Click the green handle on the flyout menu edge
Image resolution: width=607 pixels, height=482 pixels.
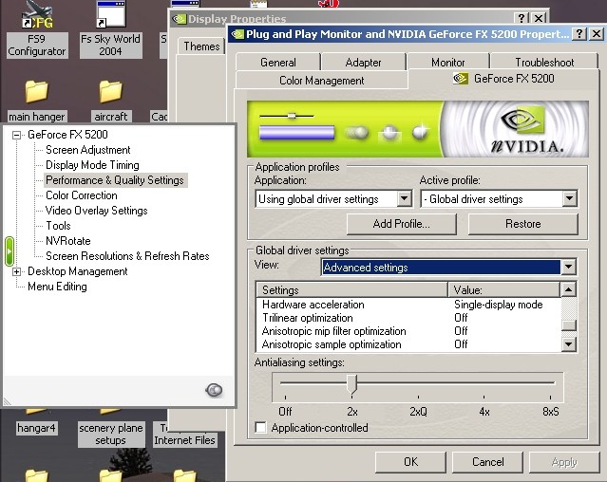pos(9,250)
